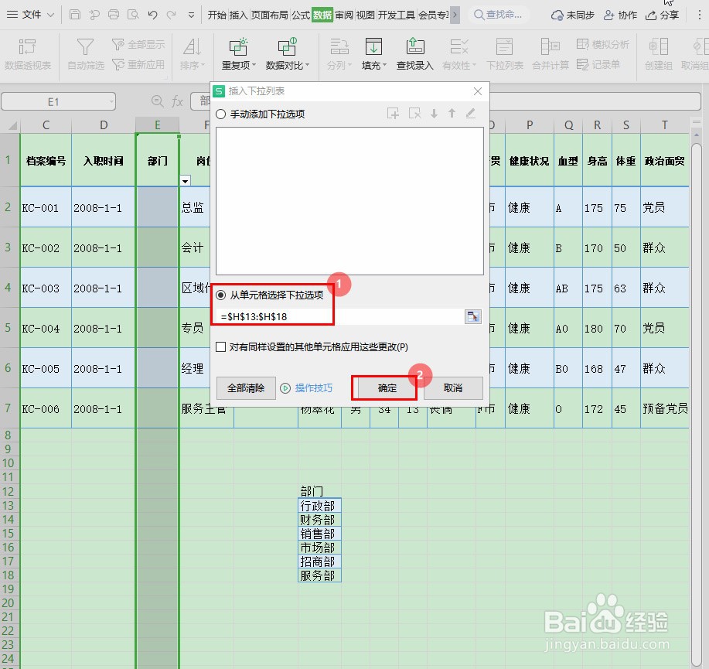Click the share (分享) icon
This screenshot has width=709, height=669.
tap(662, 15)
